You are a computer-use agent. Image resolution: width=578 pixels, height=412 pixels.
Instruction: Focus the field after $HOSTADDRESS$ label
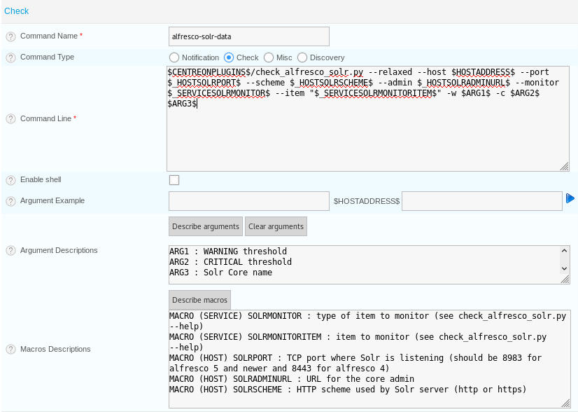tap(482, 201)
